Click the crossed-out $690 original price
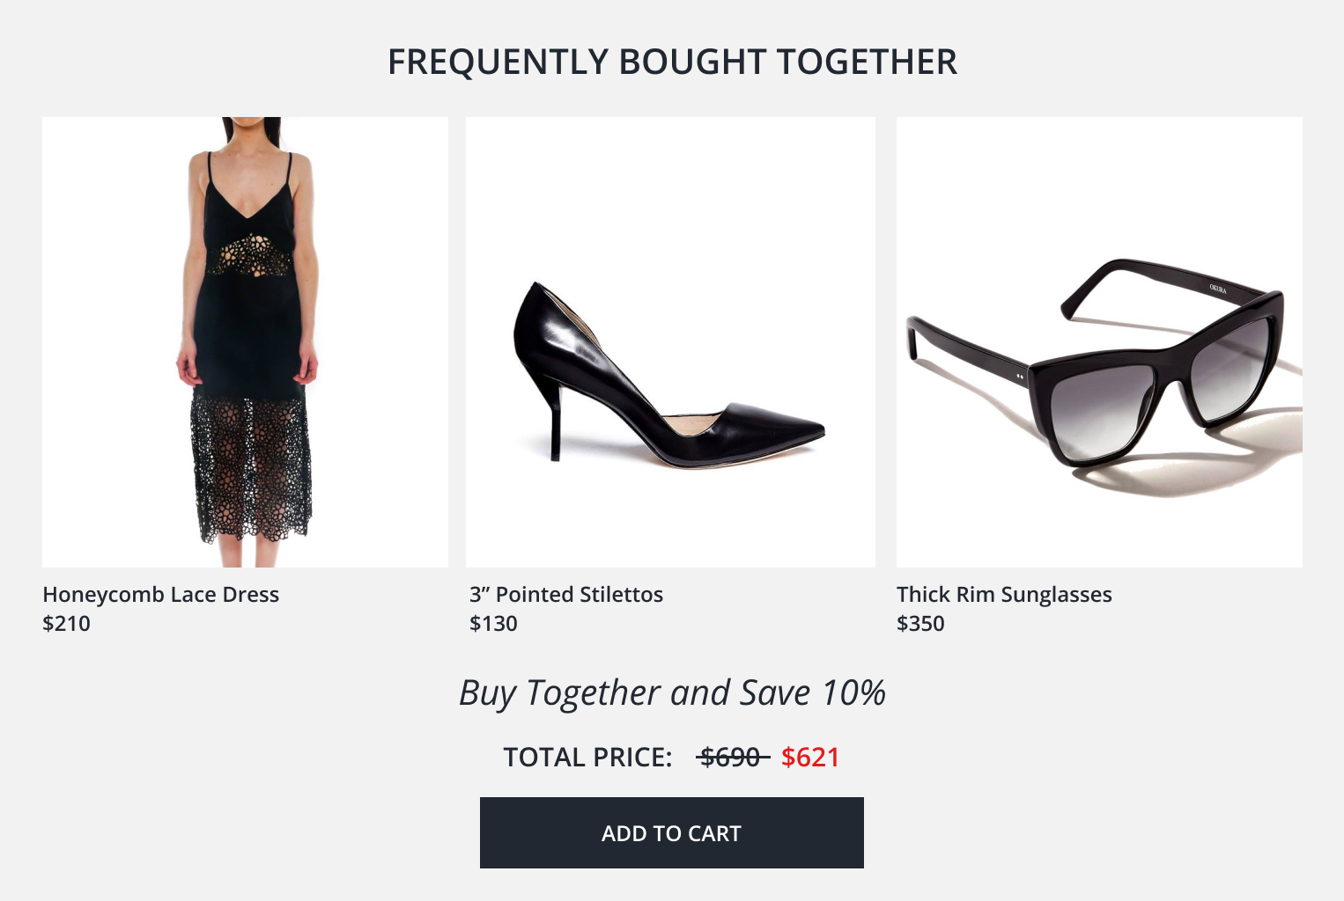 point(730,757)
